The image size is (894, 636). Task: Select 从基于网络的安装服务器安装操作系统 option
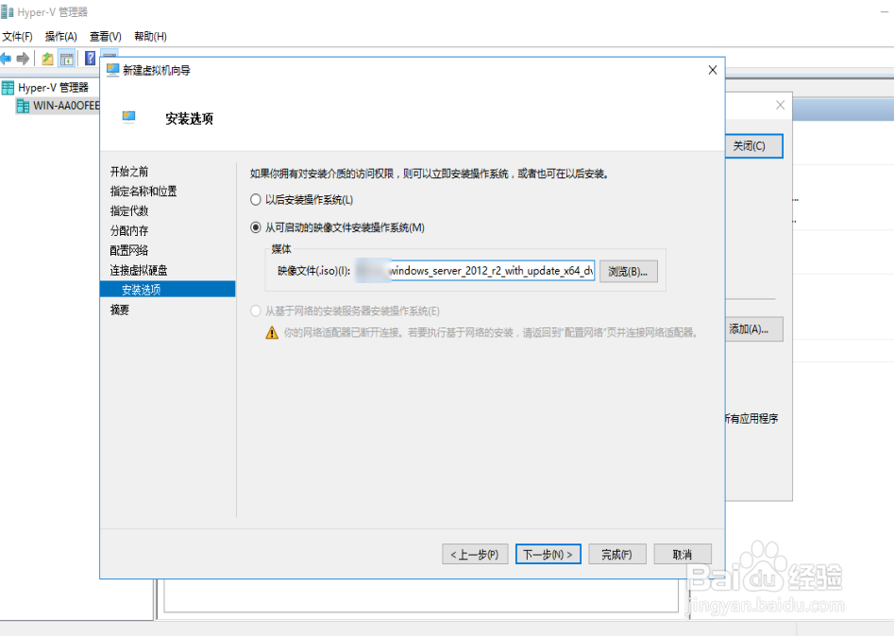[x=256, y=312]
